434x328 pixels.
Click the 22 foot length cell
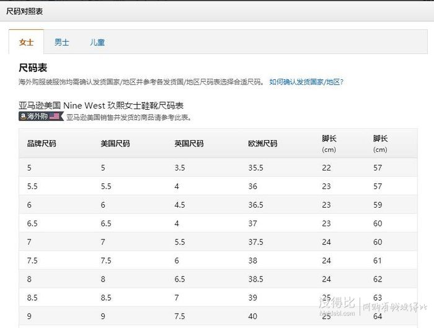tap(326, 168)
